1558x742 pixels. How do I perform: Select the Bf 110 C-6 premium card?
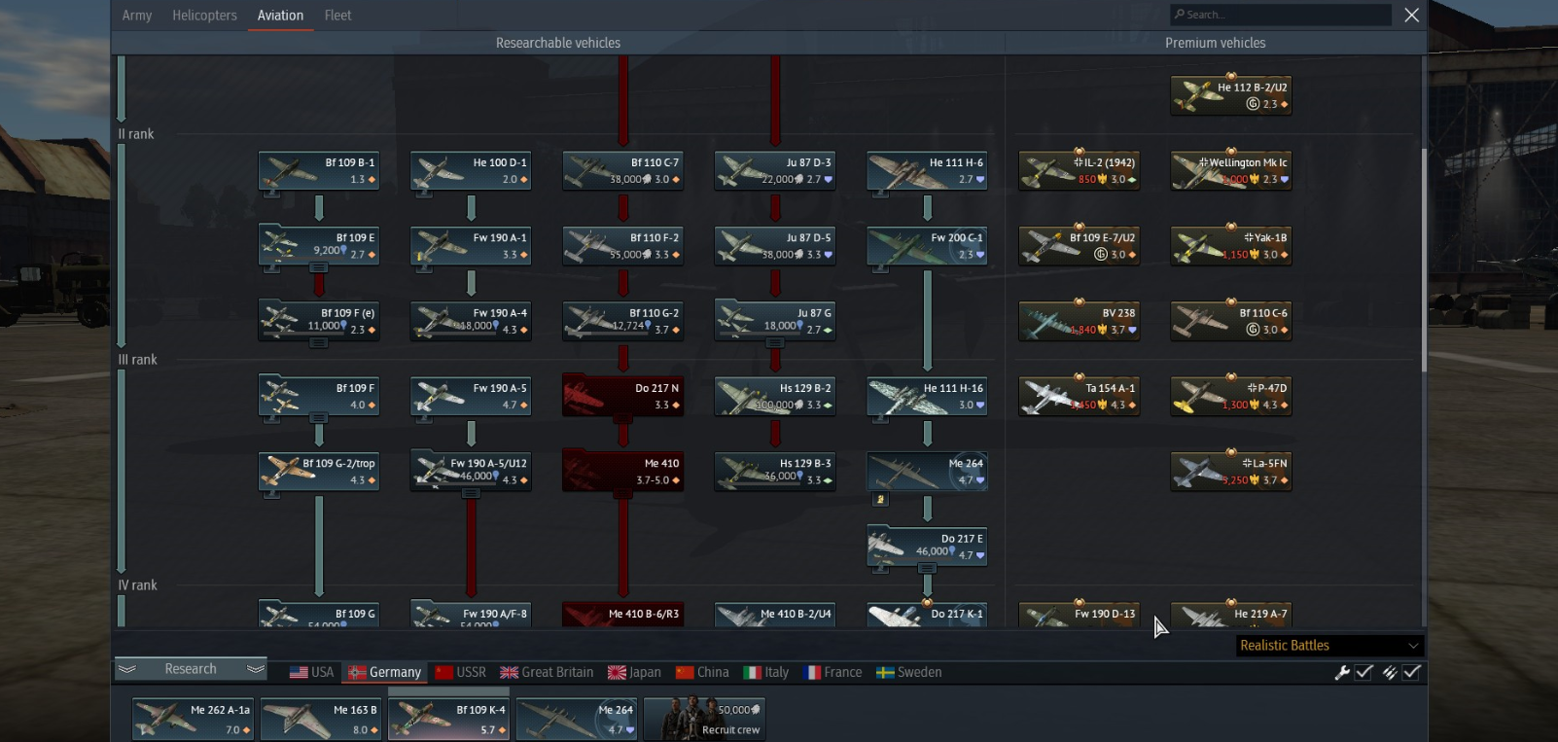coord(1231,321)
